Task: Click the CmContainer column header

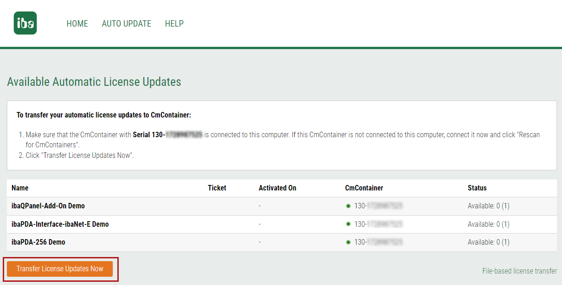Action: tap(364, 188)
